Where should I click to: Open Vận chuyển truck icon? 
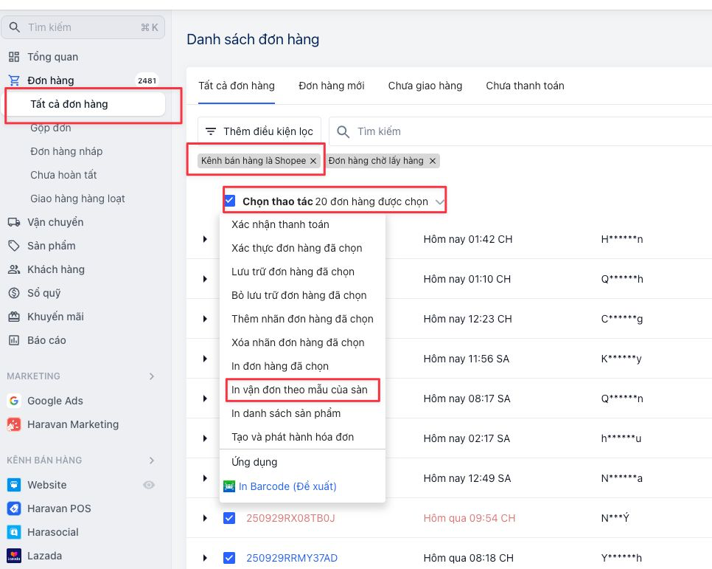(13, 222)
